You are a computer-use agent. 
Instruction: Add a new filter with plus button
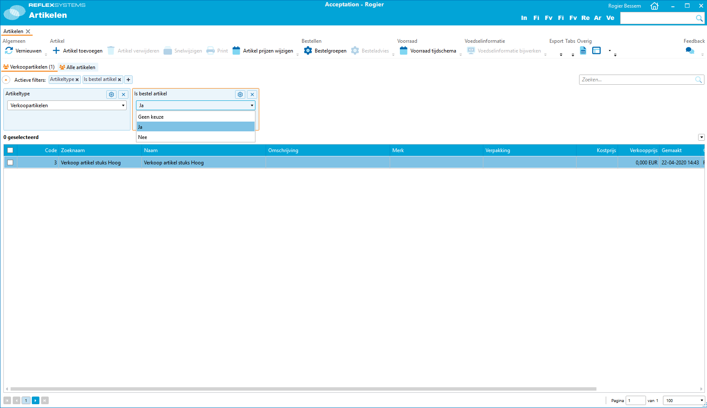(128, 80)
